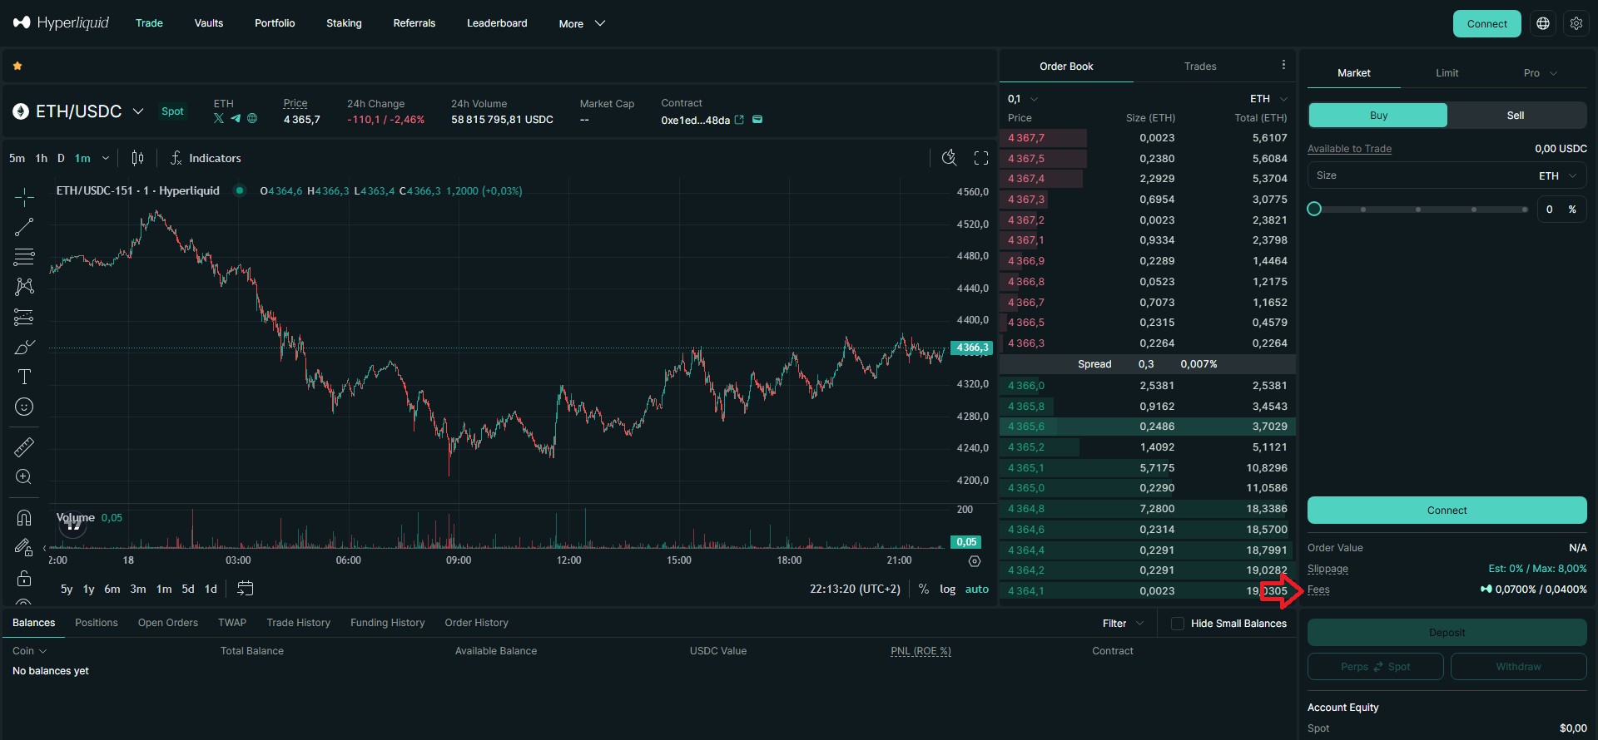
Task: Open the ETH Telegram link icon
Action: coord(236,119)
